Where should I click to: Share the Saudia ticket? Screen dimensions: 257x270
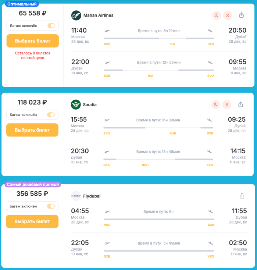point(241,104)
